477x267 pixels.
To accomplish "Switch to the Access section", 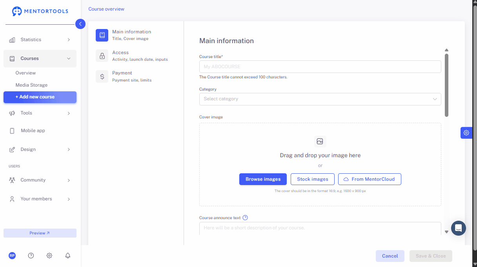I will tap(131, 56).
